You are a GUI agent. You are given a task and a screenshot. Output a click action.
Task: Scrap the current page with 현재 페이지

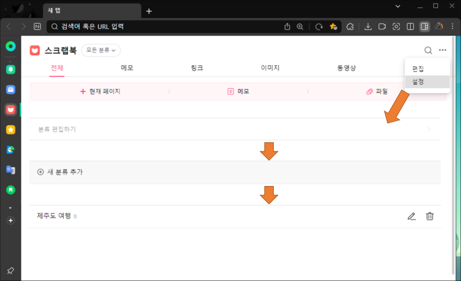point(100,92)
